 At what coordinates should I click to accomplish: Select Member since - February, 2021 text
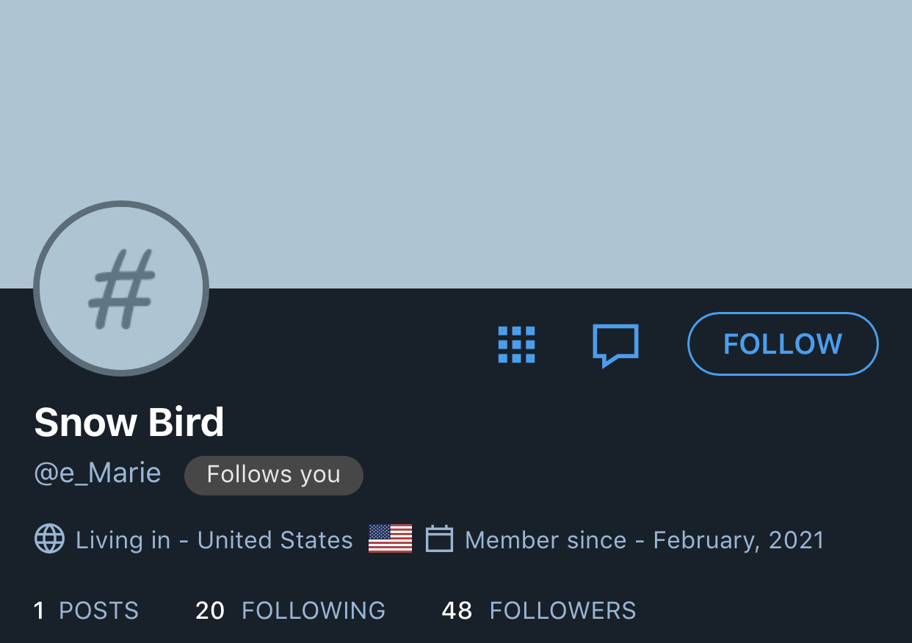pyautogui.click(x=645, y=540)
